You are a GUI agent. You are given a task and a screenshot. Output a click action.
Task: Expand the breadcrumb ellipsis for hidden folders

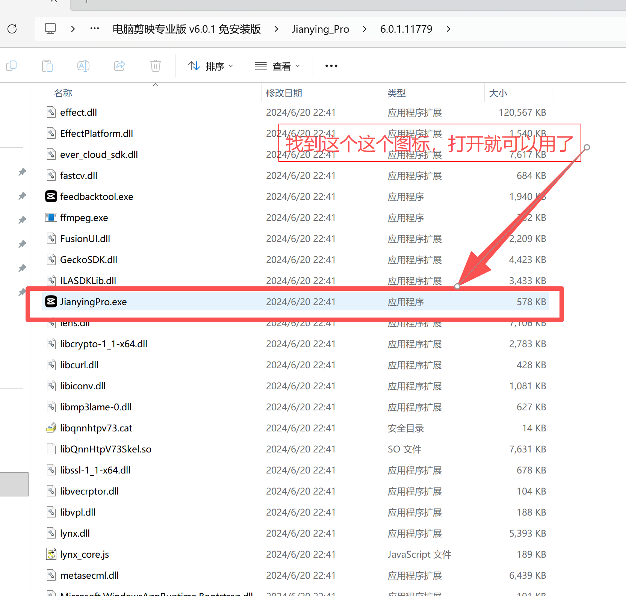(x=95, y=29)
